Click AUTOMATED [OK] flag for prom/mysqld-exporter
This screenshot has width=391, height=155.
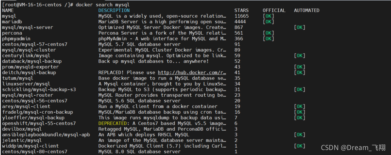[300, 67]
